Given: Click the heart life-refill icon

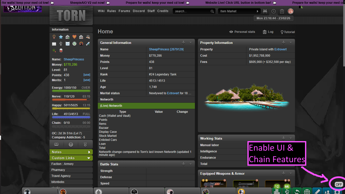Looking at the screenshot, I should point(74,37).
